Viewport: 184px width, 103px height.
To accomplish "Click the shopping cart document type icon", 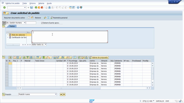I will coord(4,23).
